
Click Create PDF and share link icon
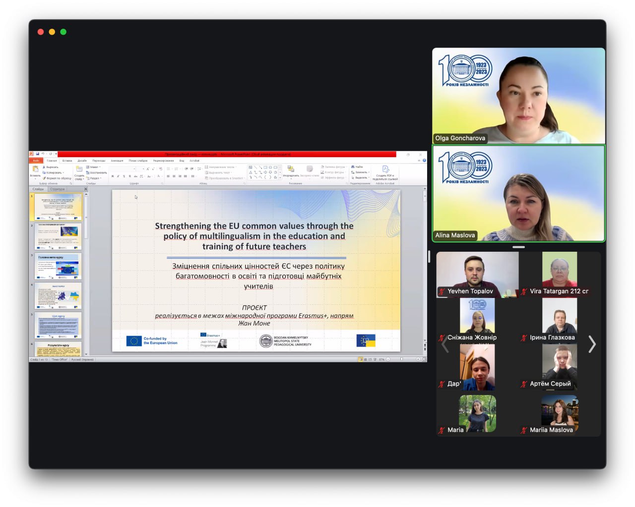(385, 169)
